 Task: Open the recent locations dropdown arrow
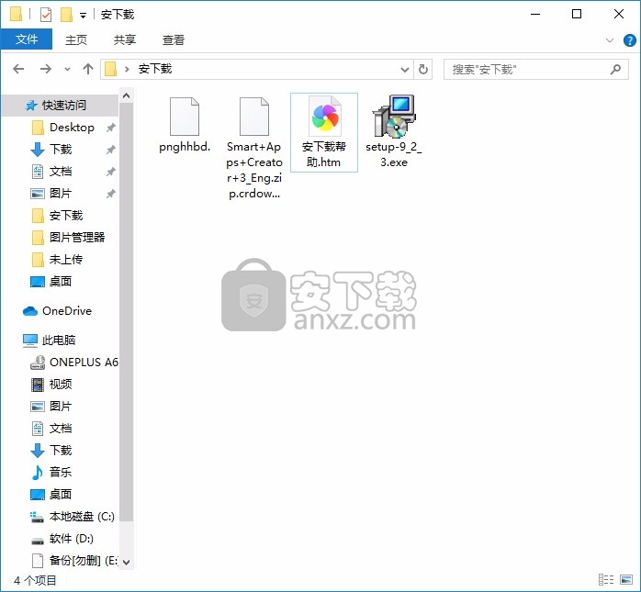pos(67,70)
